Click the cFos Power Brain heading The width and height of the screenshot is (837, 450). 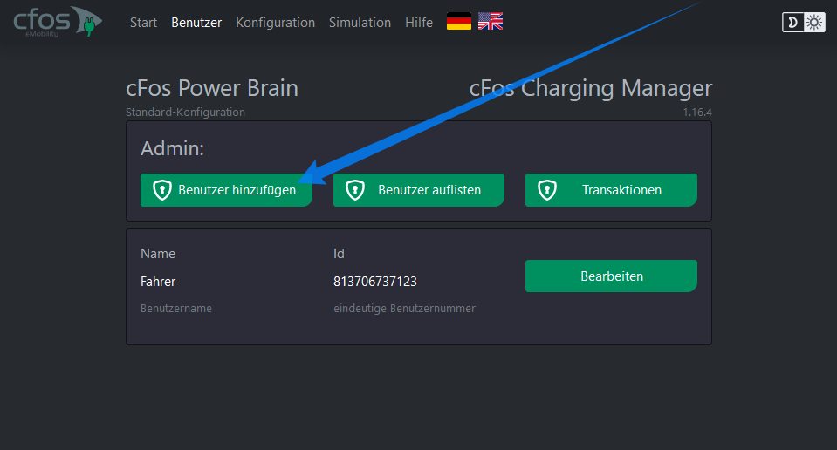click(x=212, y=88)
